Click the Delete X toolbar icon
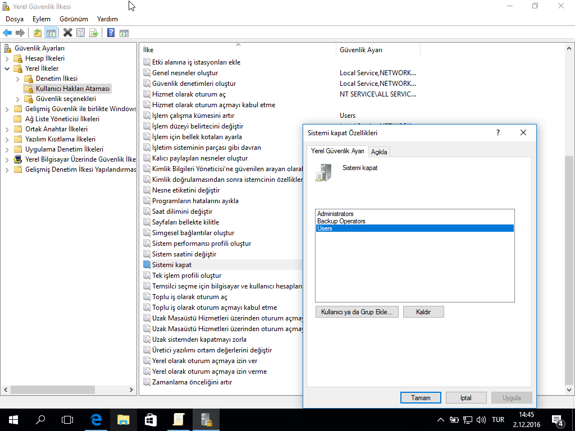 click(x=68, y=33)
